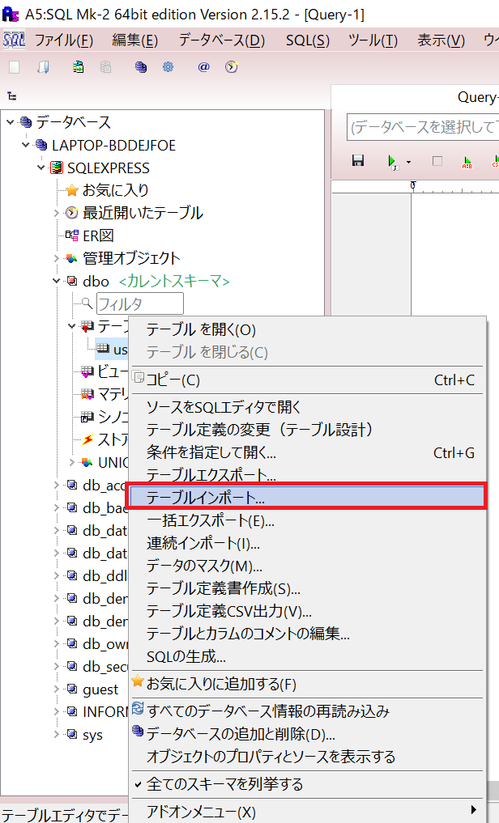Screen dimensions: 499x823
Task: Toggle the checked 全てのスキーマを列挙する option
Action: point(307,784)
